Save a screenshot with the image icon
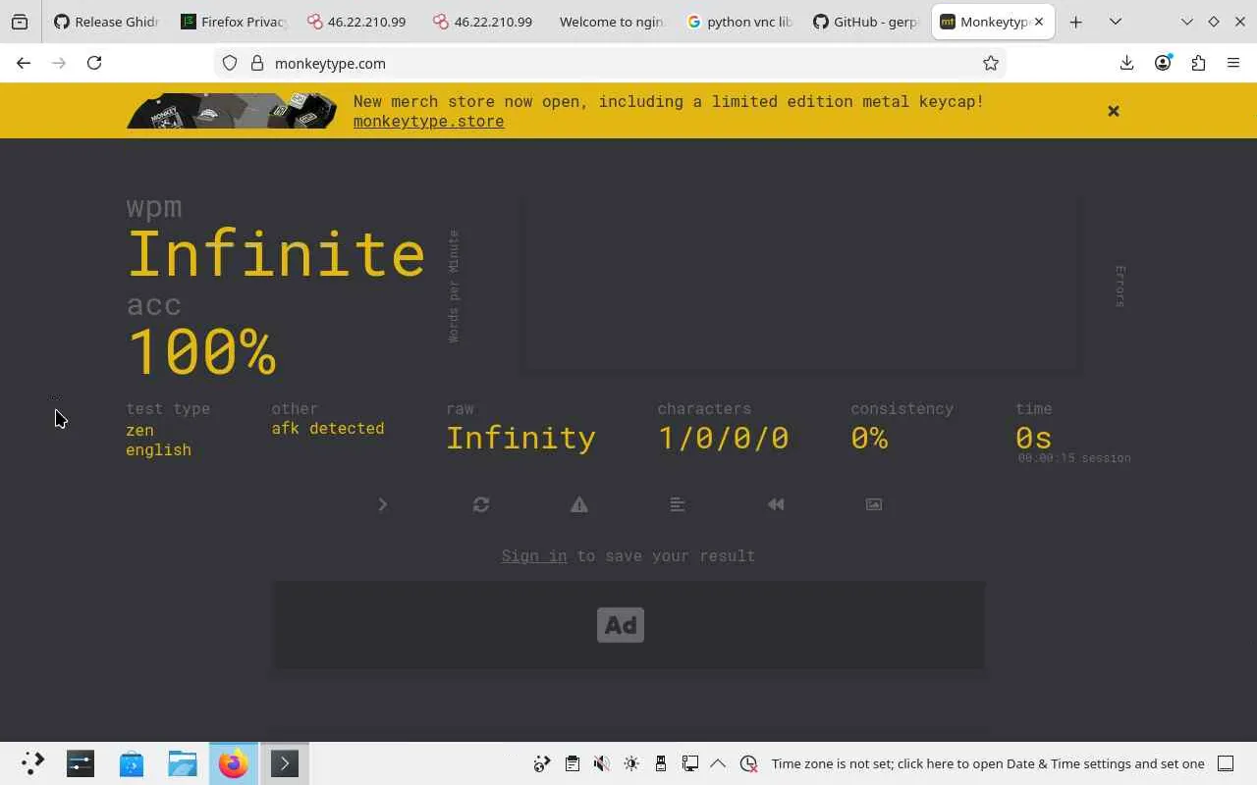 pos(874,504)
